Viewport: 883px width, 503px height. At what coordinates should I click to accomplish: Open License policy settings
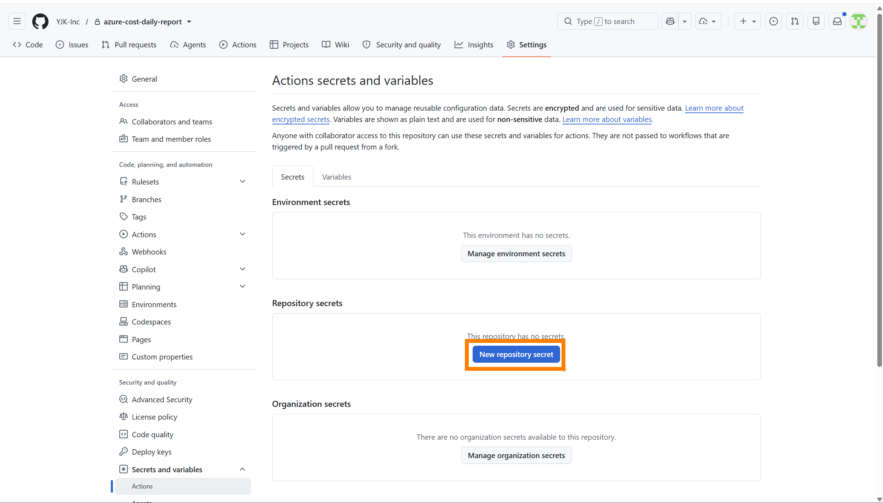pyautogui.click(x=183, y=417)
